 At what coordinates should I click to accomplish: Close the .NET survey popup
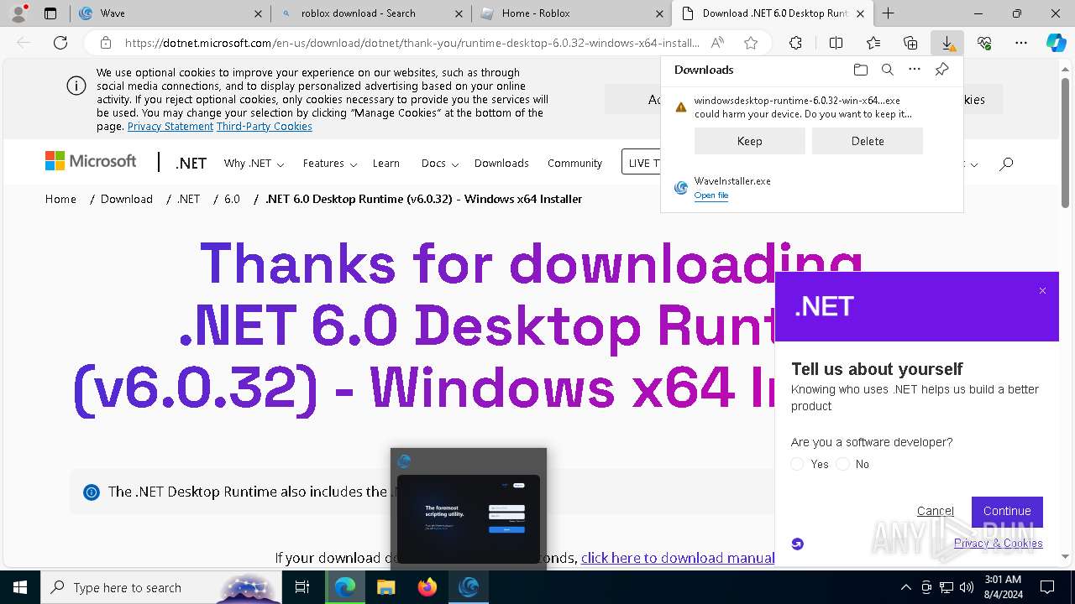(x=1042, y=291)
